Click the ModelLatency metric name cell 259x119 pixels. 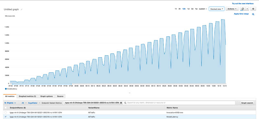173,117
